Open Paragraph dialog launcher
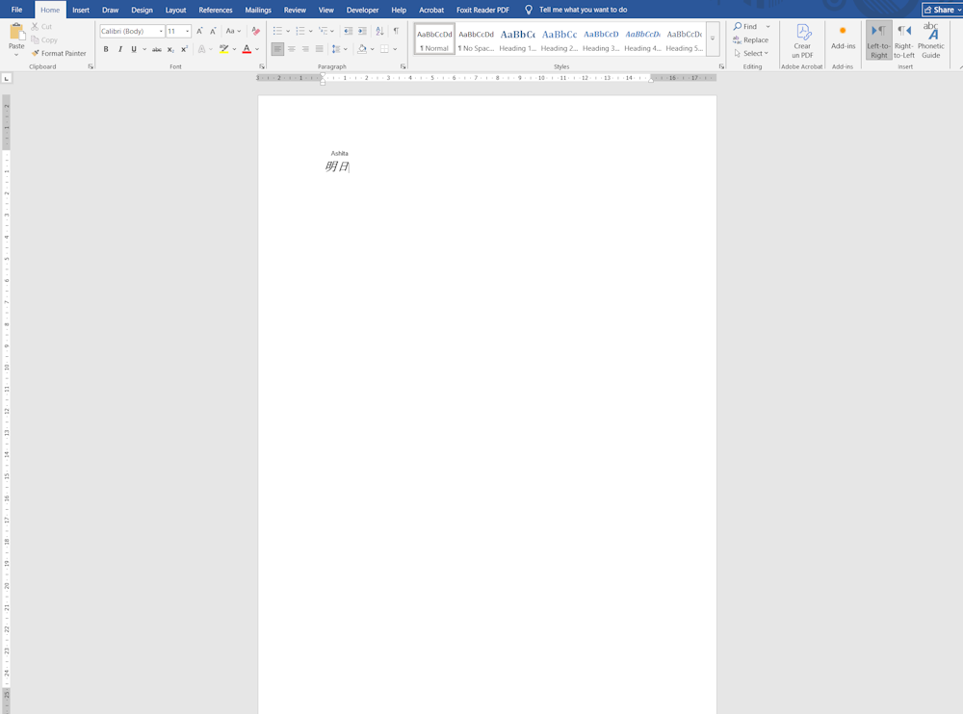 point(403,66)
